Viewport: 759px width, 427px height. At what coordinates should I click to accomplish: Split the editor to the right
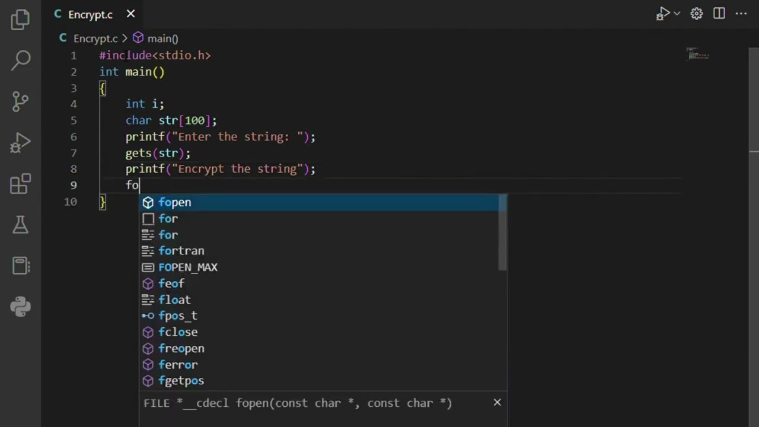pyautogui.click(x=719, y=14)
